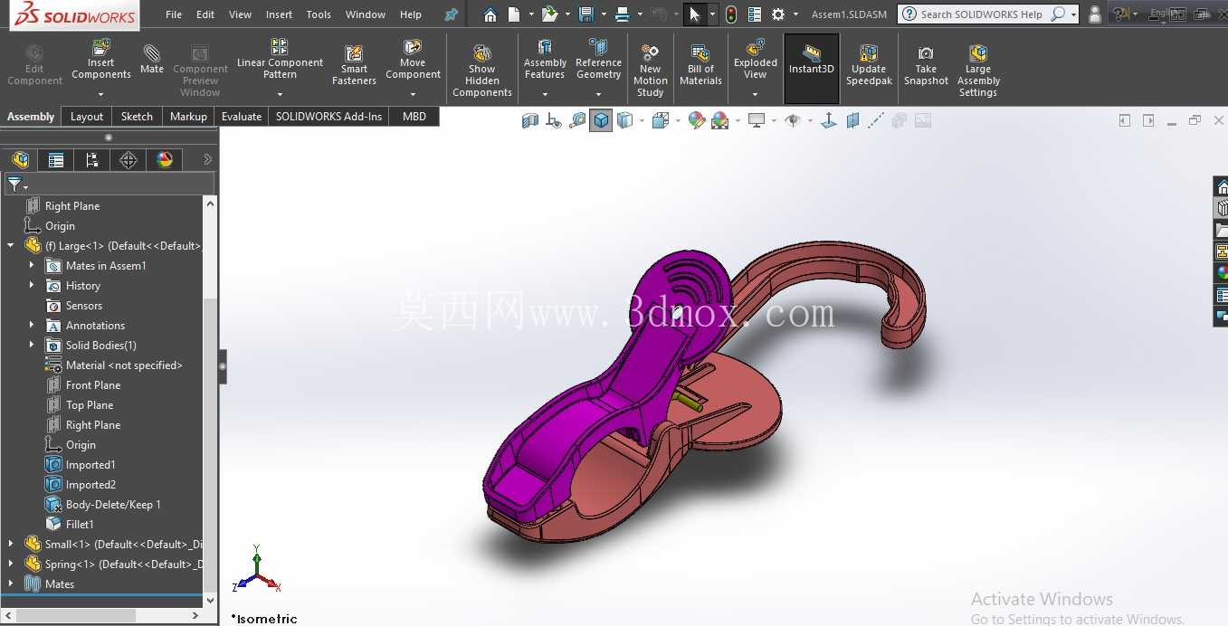Click the Rebuild traffic light icon

point(731,14)
